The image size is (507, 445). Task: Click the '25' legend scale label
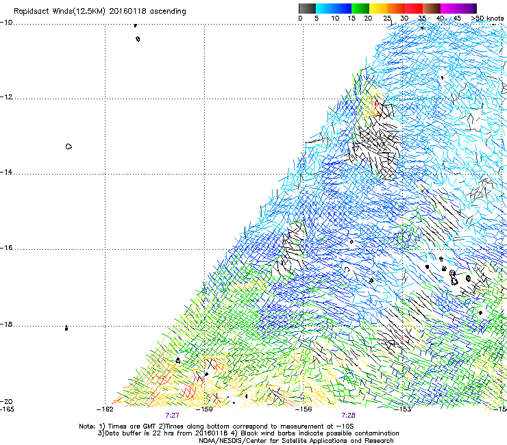[x=387, y=18]
